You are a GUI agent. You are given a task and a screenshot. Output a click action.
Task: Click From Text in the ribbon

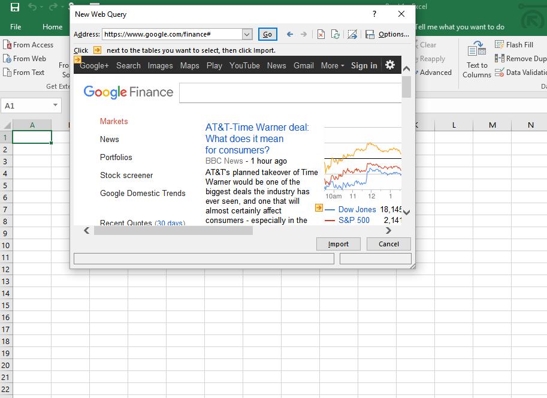click(x=24, y=73)
